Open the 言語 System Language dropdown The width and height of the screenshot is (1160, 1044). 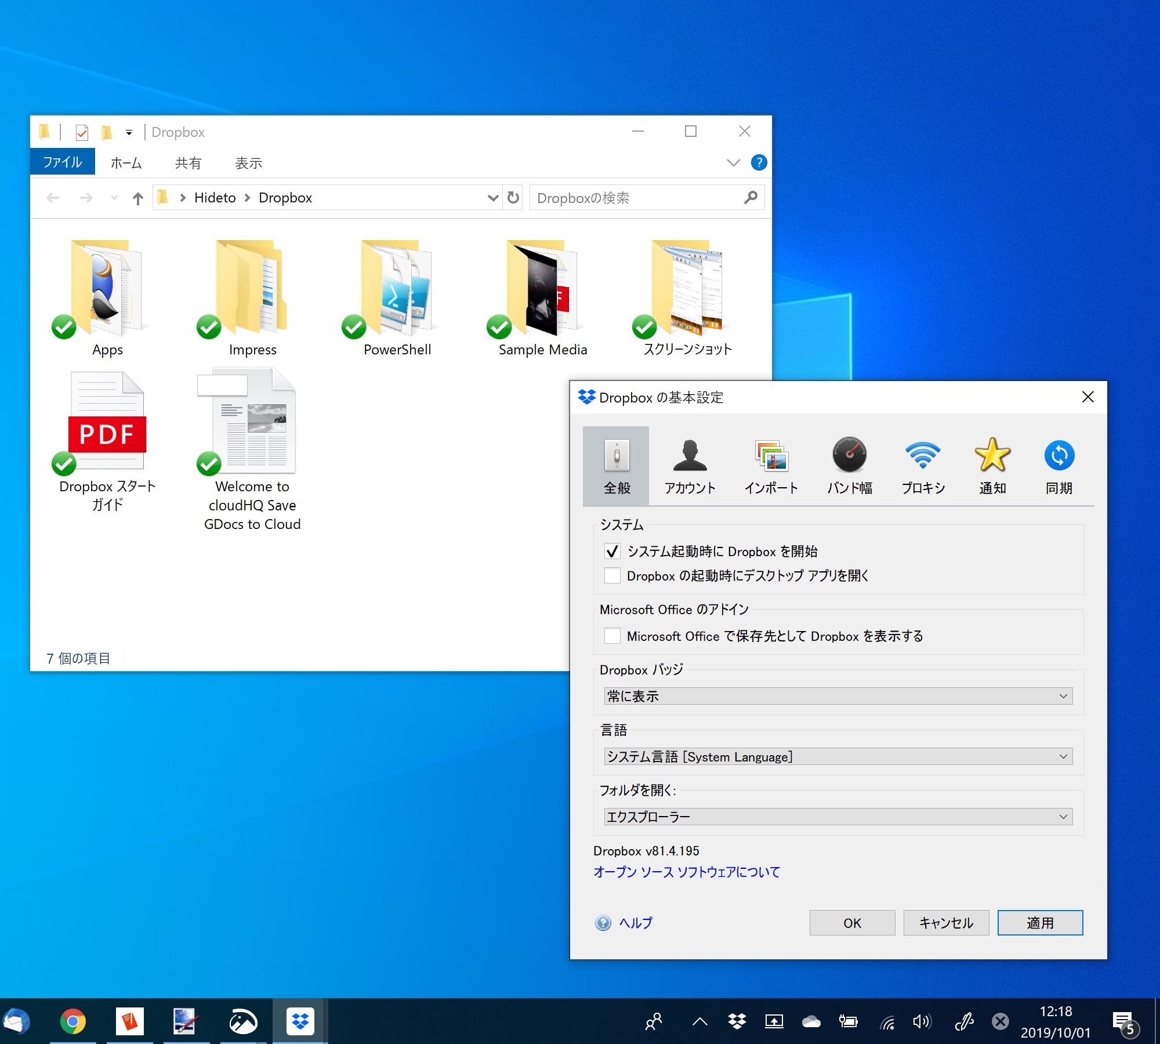point(838,756)
